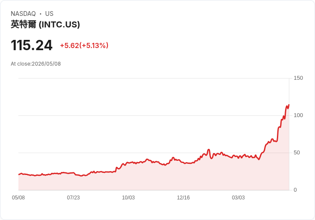Click the 07/23 x-axis date label
The image size is (315, 220).
pyautogui.click(x=73, y=198)
